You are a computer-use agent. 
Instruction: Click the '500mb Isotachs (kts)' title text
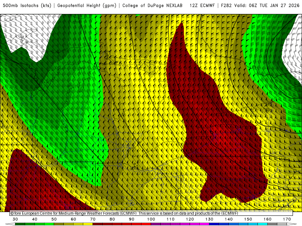click(27, 6)
